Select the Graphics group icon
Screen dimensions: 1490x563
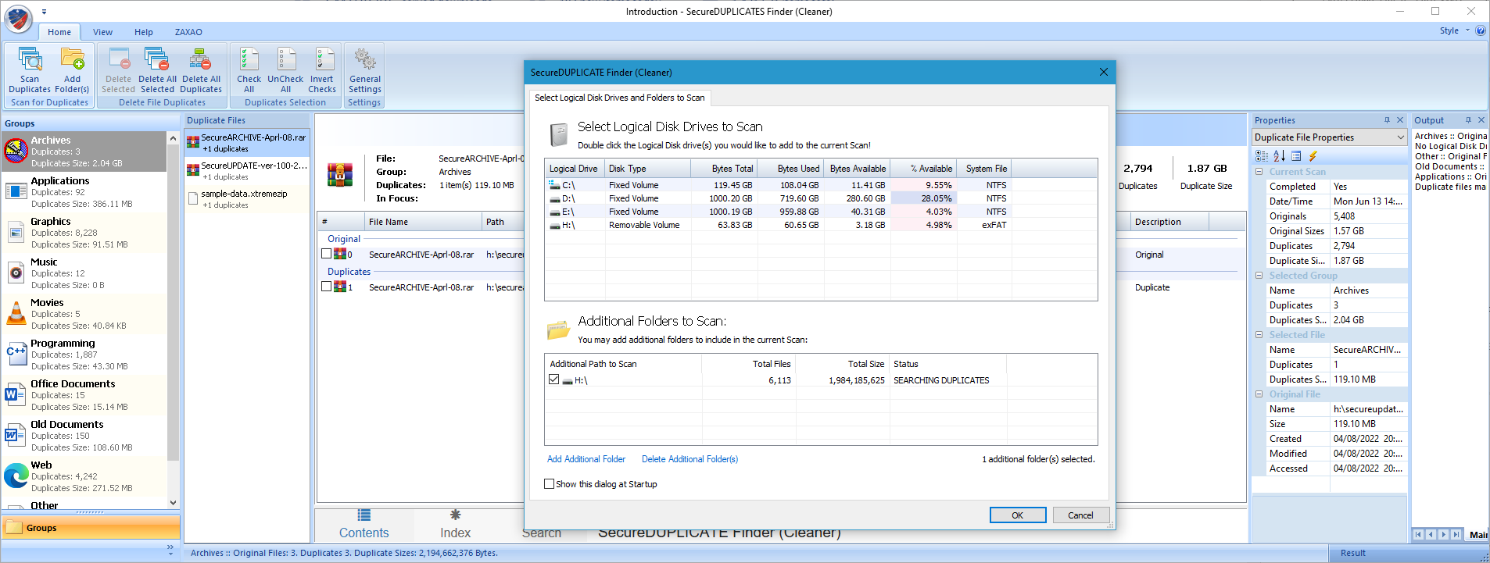point(16,232)
